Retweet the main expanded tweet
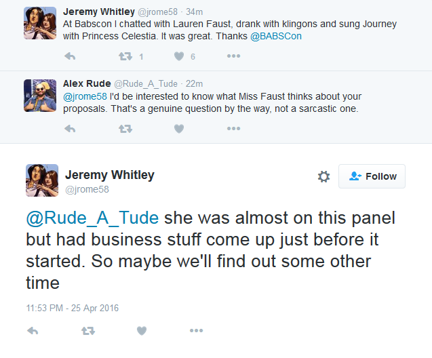432x358 pixels. pyautogui.click(x=88, y=331)
